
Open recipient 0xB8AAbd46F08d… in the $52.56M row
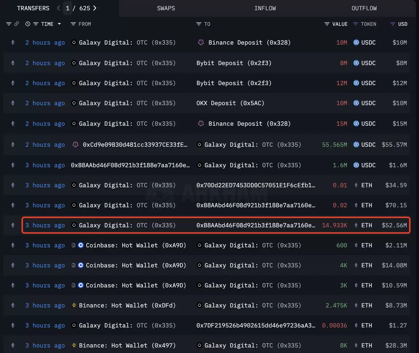coord(256,225)
